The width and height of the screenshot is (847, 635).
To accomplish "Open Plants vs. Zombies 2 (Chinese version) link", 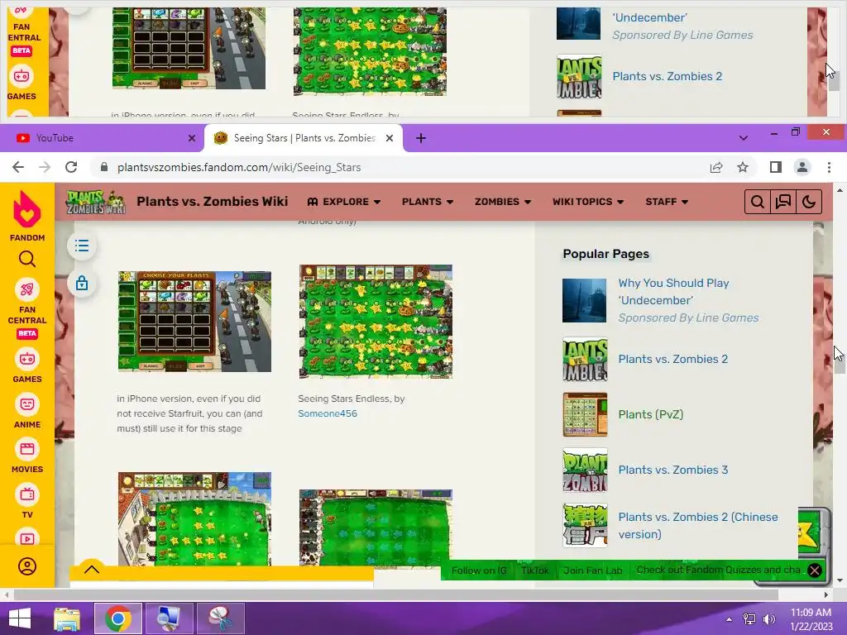I will click(x=698, y=525).
